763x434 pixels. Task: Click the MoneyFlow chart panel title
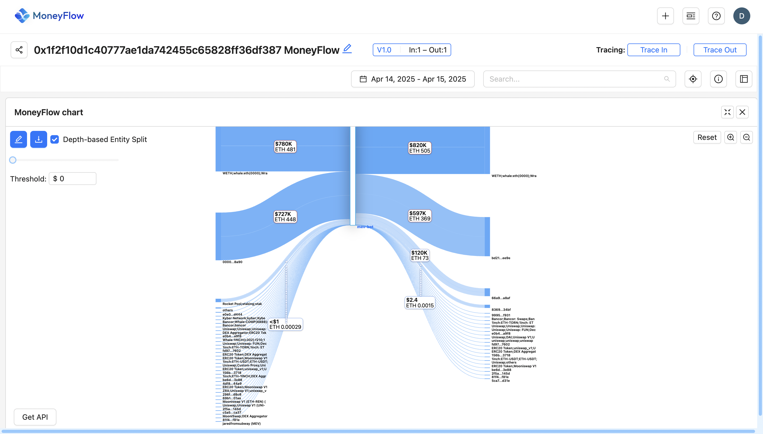[48, 112]
